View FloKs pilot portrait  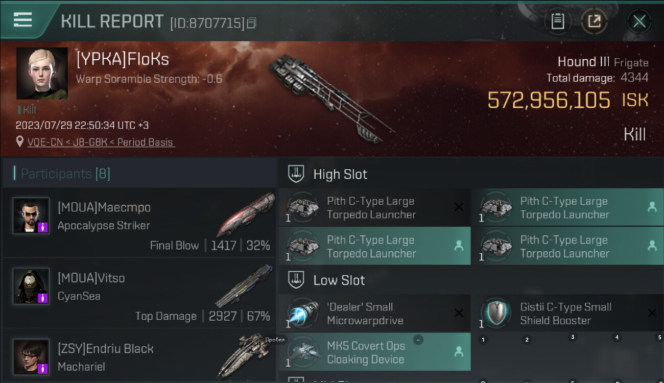42,73
